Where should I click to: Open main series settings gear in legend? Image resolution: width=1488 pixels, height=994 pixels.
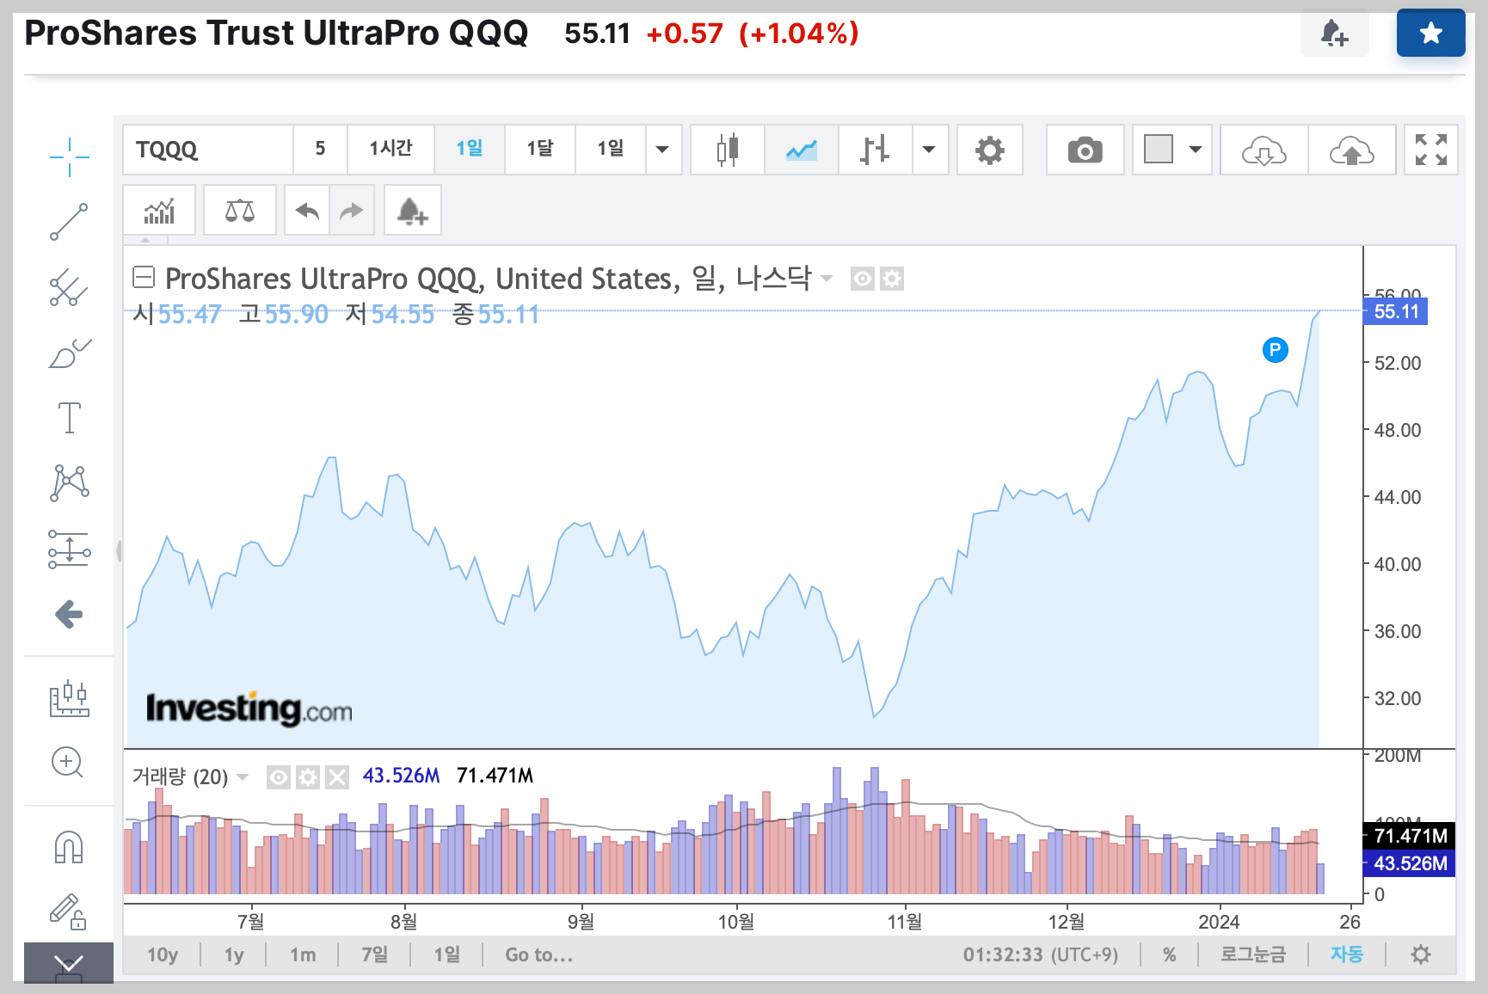click(x=892, y=279)
